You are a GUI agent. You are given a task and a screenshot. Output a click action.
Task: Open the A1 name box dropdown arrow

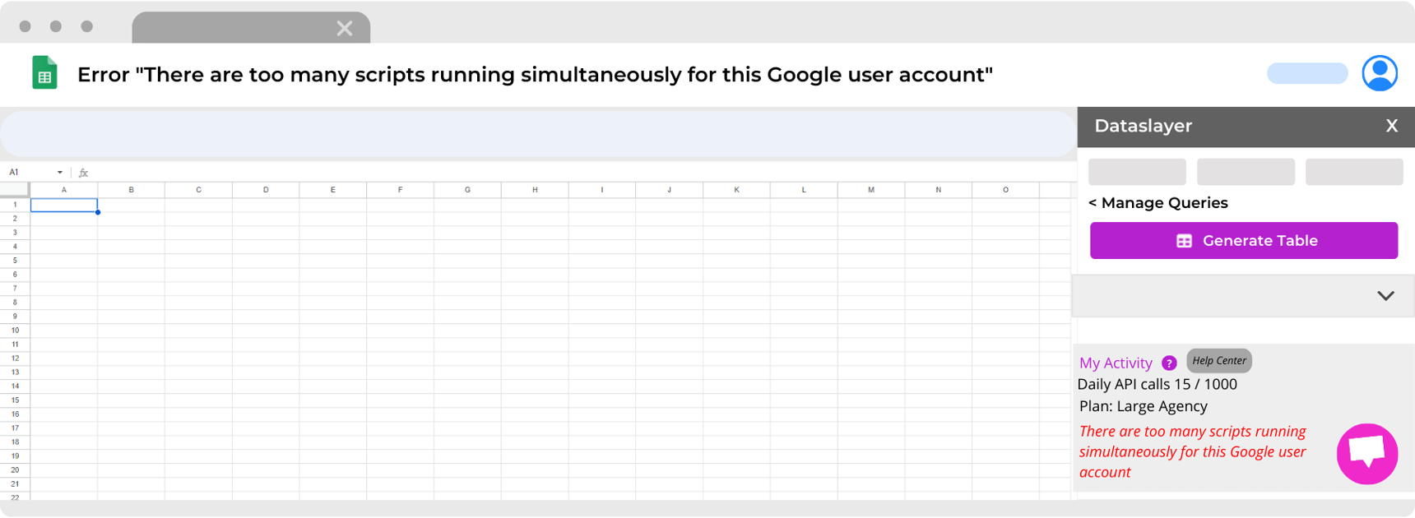(x=60, y=173)
